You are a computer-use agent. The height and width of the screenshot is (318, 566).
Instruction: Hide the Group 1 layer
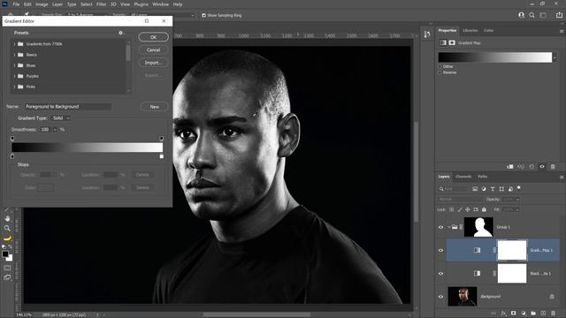tap(440, 227)
